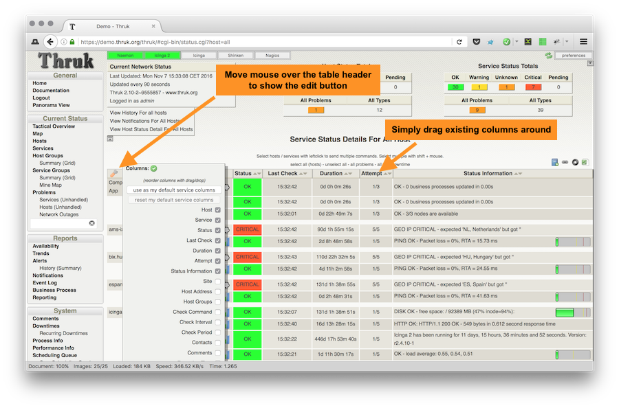Click the DISK OK free space performance bar
619x408 pixels.
[573, 313]
